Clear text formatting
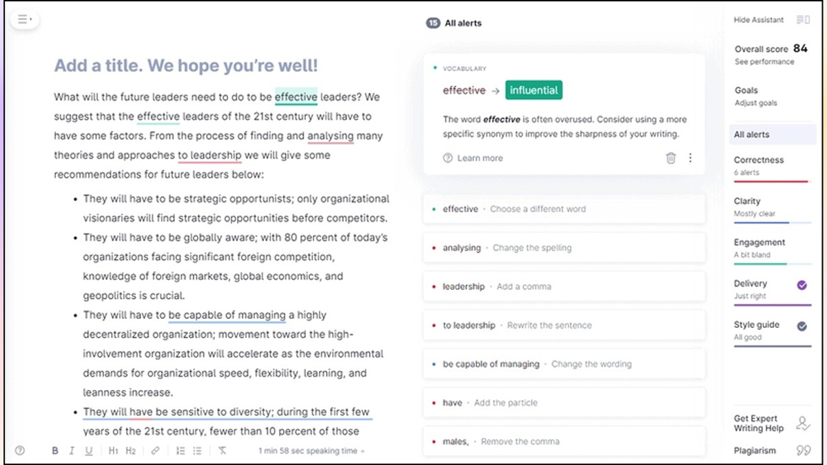 [x=222, y=451]
